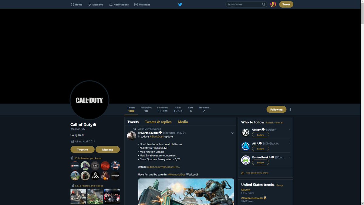The width and height of the screenshot is (364, 205).
Task: Go to Home in the top bar
Action: tap(76, 5)
